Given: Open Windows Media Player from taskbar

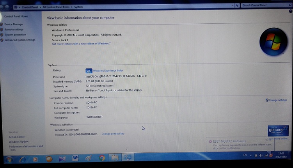Looking at the screenshot, I should tap(35, 159).
